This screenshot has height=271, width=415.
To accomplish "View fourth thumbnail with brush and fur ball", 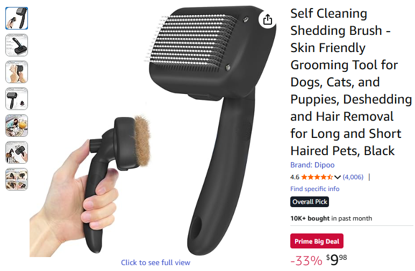I will tap(17, 99).
